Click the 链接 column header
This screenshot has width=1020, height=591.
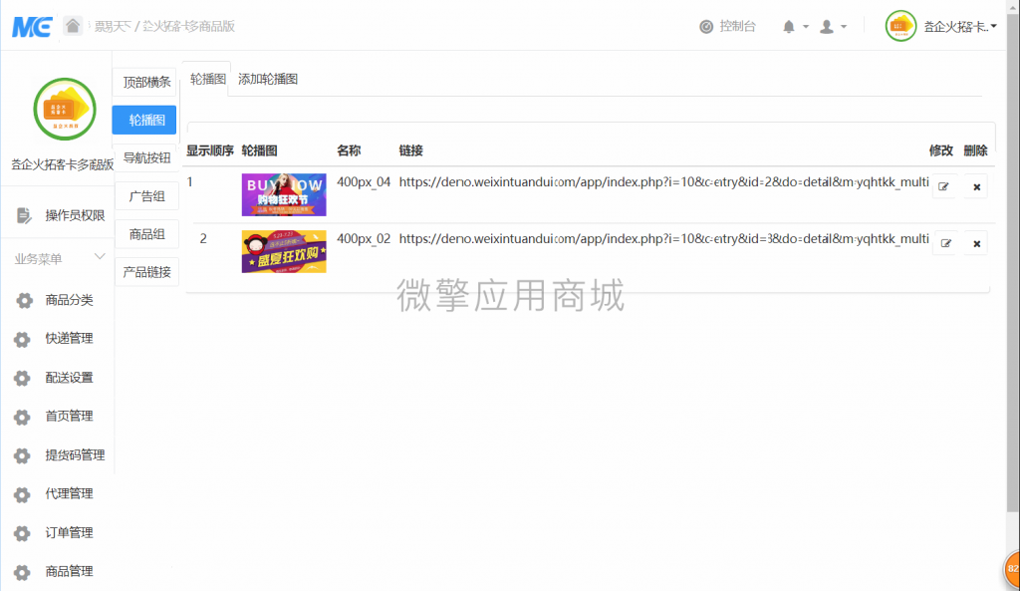[411, 151]
